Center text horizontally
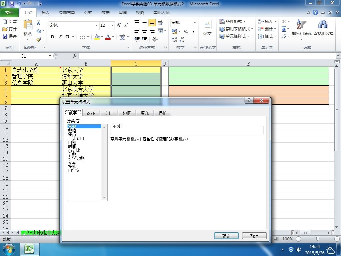The height and width of the screenshot is (256, 341). tap(145, 31)
